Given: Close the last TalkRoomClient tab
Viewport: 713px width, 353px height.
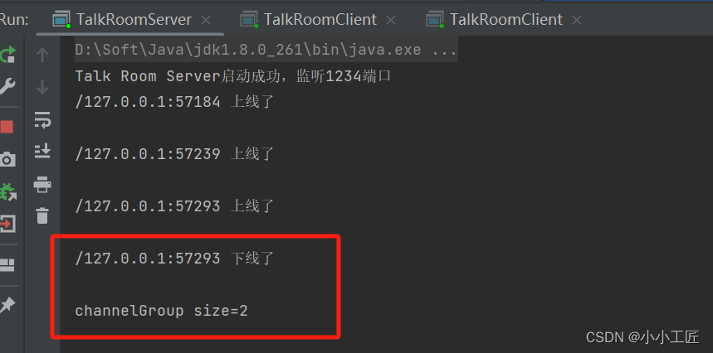Looking at the screenshot, I should coord(577,20).
